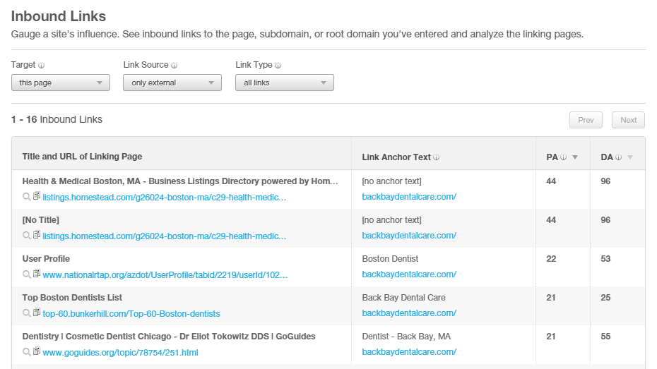Click the Inbound Links page heading

click(58, 16)
